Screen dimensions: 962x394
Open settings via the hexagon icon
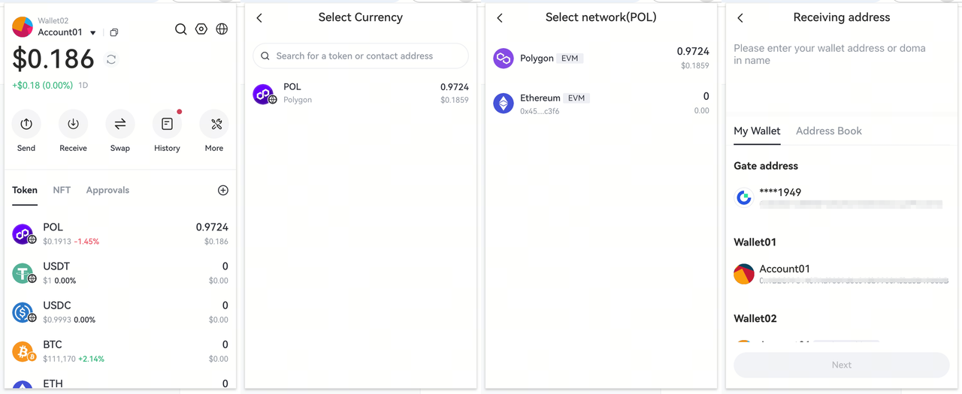point(201,29)
